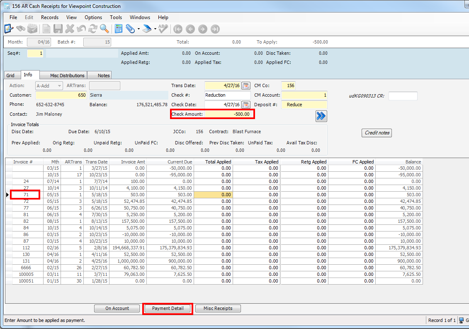The image size is (469, 329).
Task: Switch to Misc Distributions tab
Action: click(64, 76)
